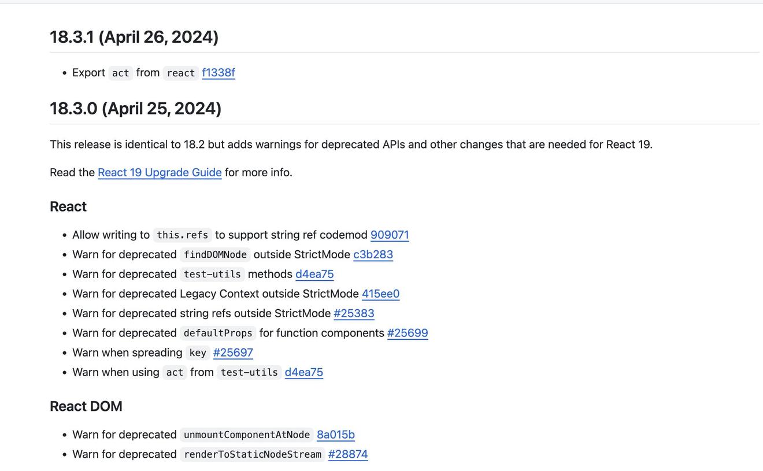Open the f1338f commit link
Image resolution: width=763 pixels, height=471 pixels.
click(218, 73)
